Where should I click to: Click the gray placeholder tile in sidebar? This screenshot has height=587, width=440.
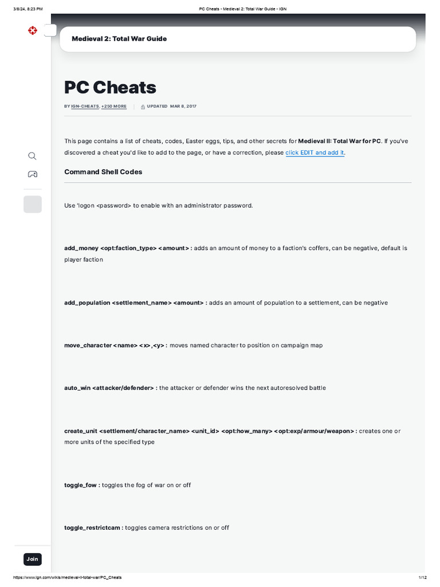click(32, 204)
